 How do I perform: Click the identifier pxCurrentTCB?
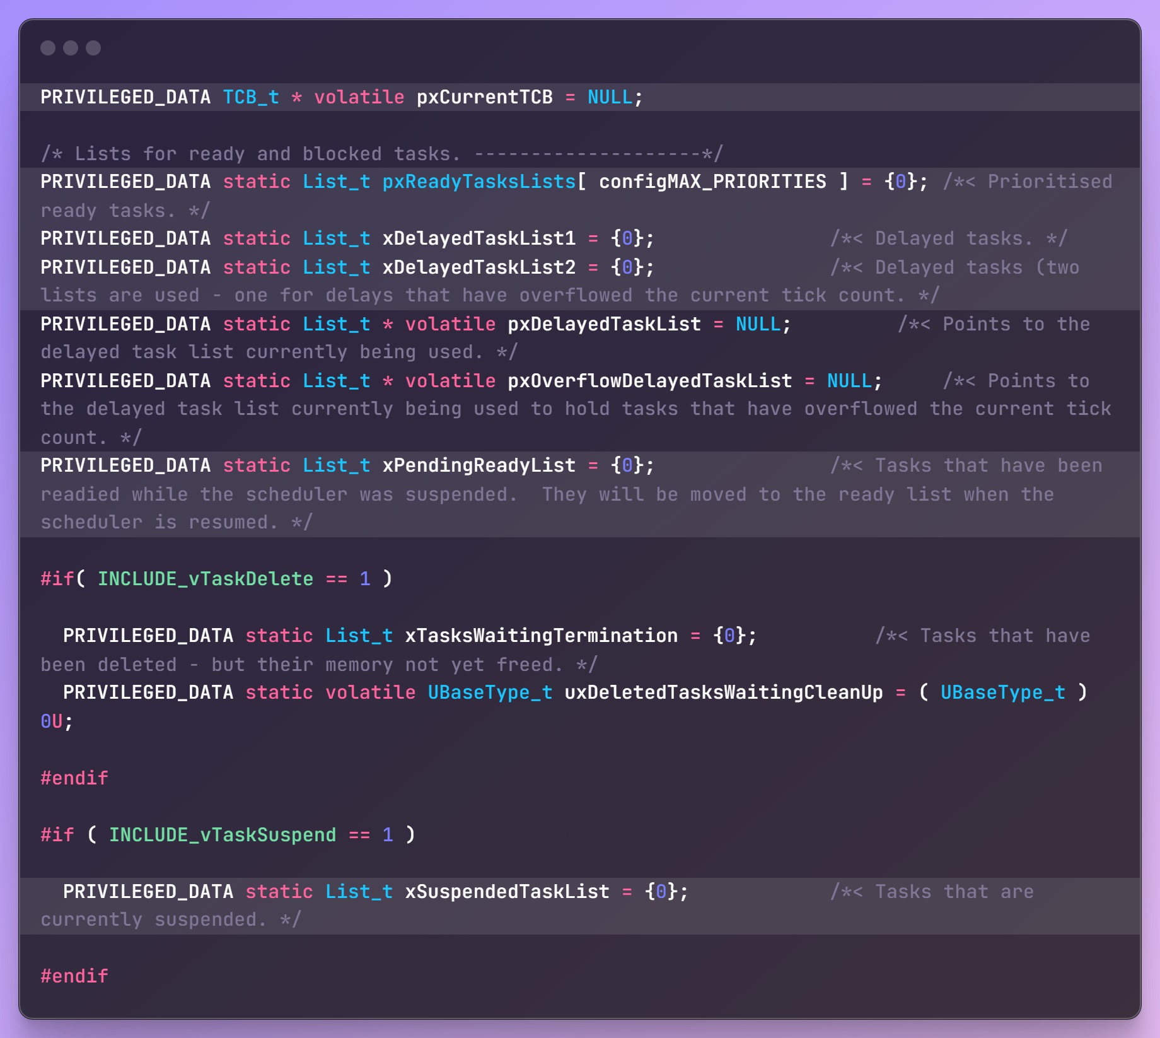[x=484, y=97]
